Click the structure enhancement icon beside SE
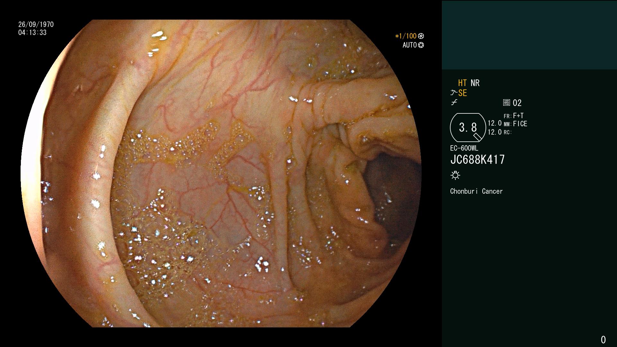The image size is (617, 347). pyautogui.click(x=454, y=93)
